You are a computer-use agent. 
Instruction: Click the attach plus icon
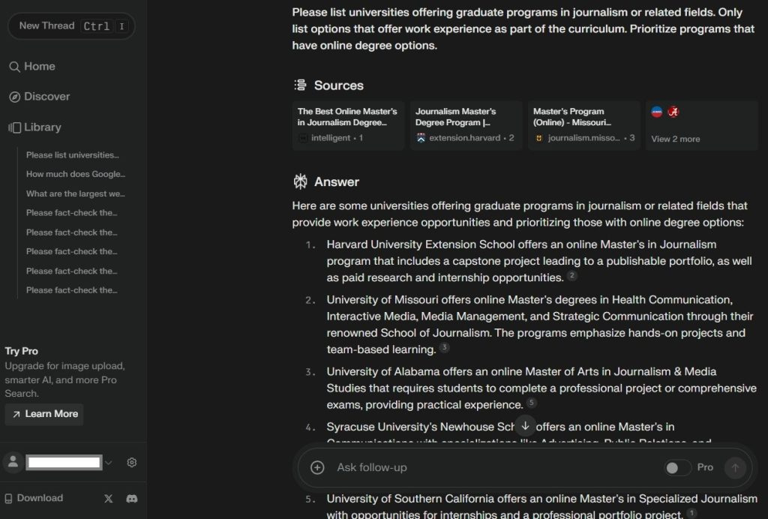[317, 467]
